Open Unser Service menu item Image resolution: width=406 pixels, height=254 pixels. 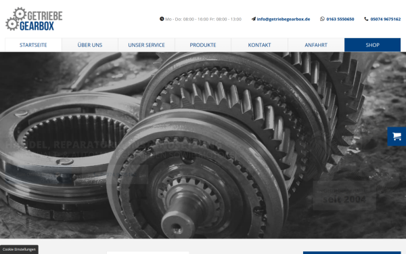click(146, 45)
